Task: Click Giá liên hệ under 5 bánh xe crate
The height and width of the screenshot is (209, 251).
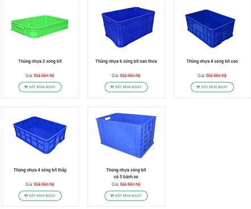Action: (x=130, y=184)
